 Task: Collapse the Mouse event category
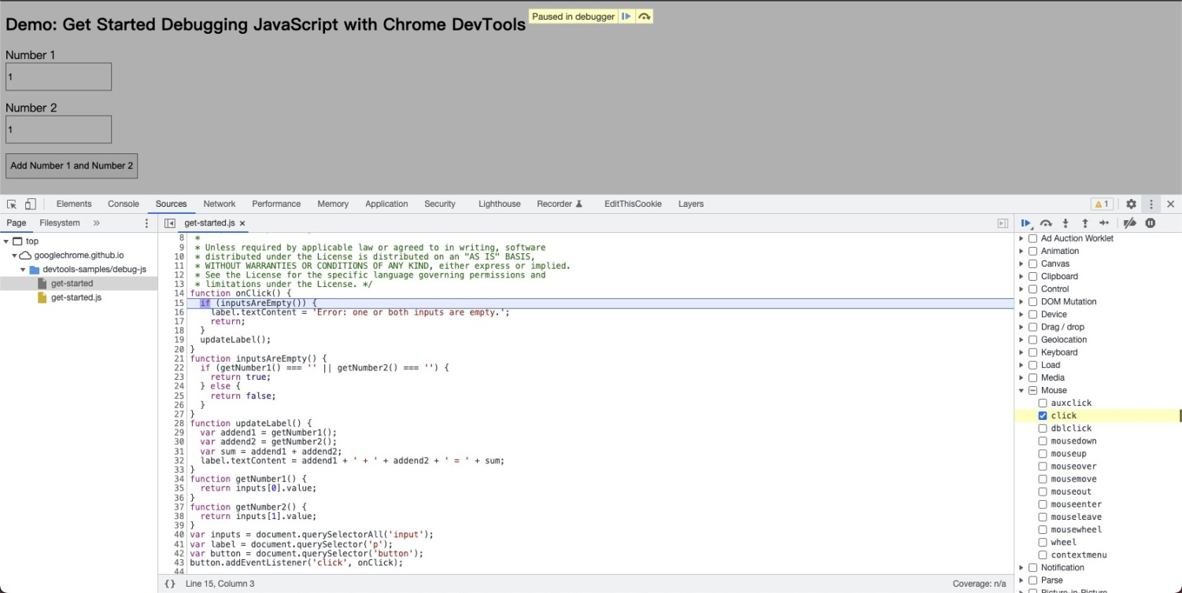1022,390
